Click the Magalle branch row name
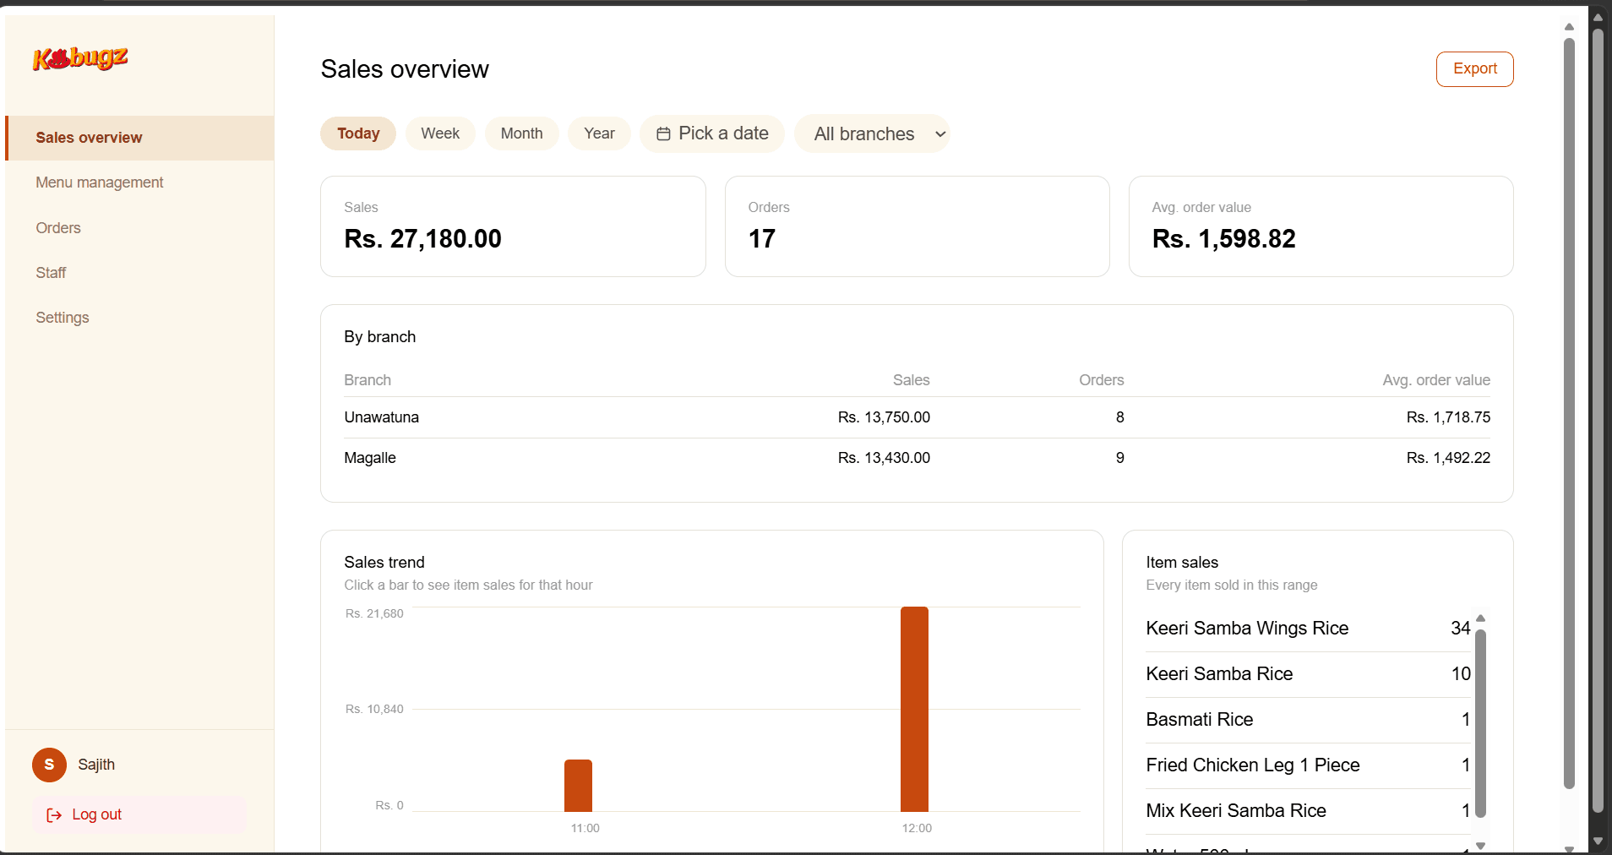The image size is (1612, 855). pyautogui.click(x=370, y=458)
